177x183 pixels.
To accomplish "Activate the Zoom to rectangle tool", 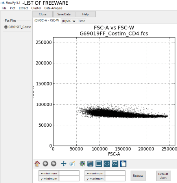I will (x=72, y=164).
